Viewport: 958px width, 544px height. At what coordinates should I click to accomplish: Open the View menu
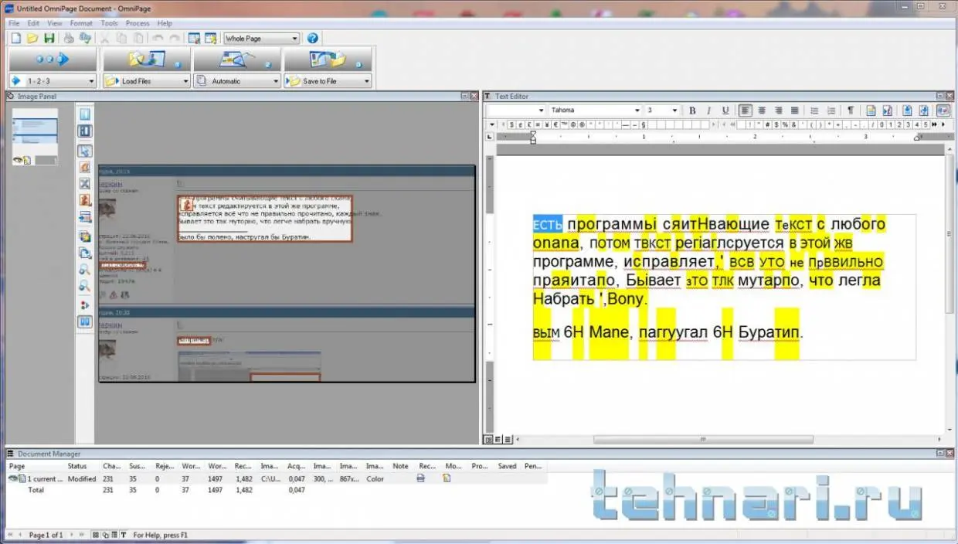[x=54, y=23]
